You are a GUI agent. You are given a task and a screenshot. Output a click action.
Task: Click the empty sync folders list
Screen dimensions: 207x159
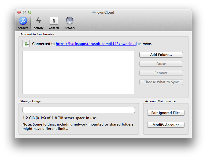[78, 72]
